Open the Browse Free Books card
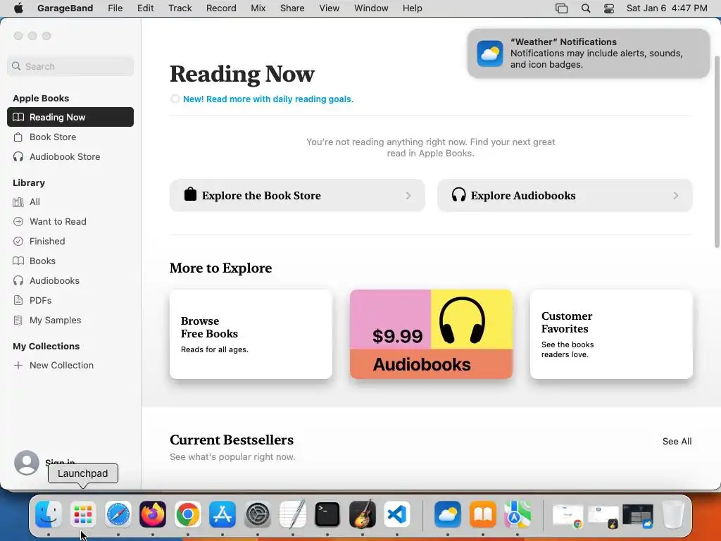Image resolution: width=721 pixels, height=541 pixels. (x=251, y=335)
